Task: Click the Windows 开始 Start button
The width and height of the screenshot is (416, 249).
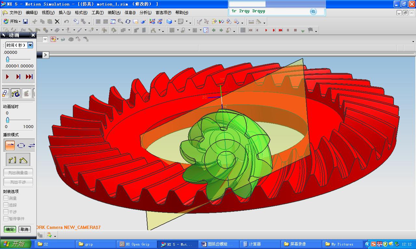Action: click(16, 244)
